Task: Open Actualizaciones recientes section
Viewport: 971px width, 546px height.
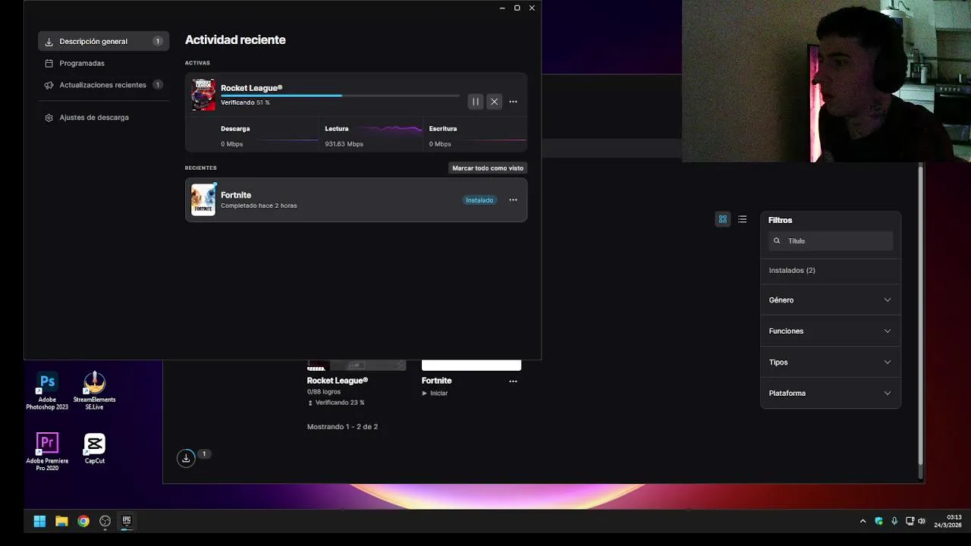Action: (x=103, y=85)
